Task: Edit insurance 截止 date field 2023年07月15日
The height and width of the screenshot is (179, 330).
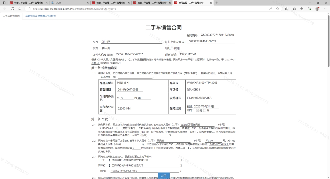Action: click(206, 106)
